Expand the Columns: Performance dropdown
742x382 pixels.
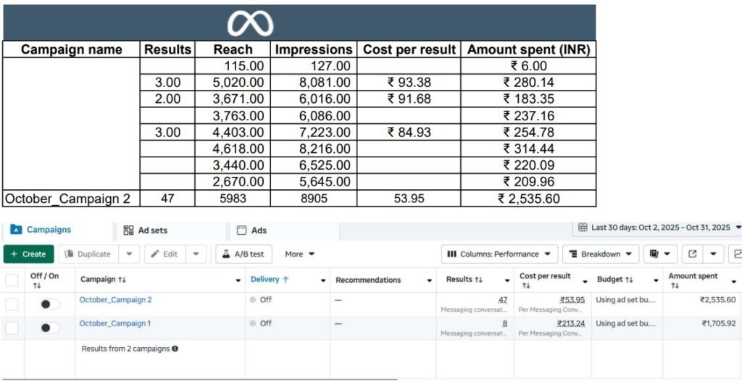click(x=499, y=254)
